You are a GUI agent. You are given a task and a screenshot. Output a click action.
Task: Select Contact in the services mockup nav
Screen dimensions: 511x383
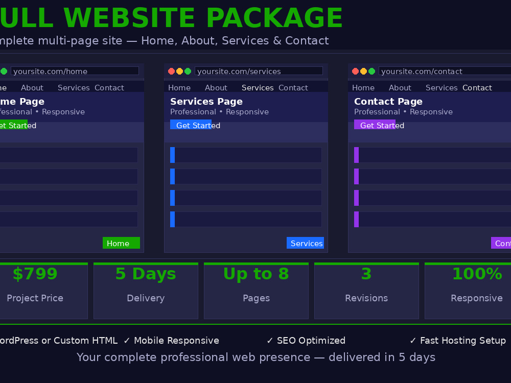[x=293, y=88]
